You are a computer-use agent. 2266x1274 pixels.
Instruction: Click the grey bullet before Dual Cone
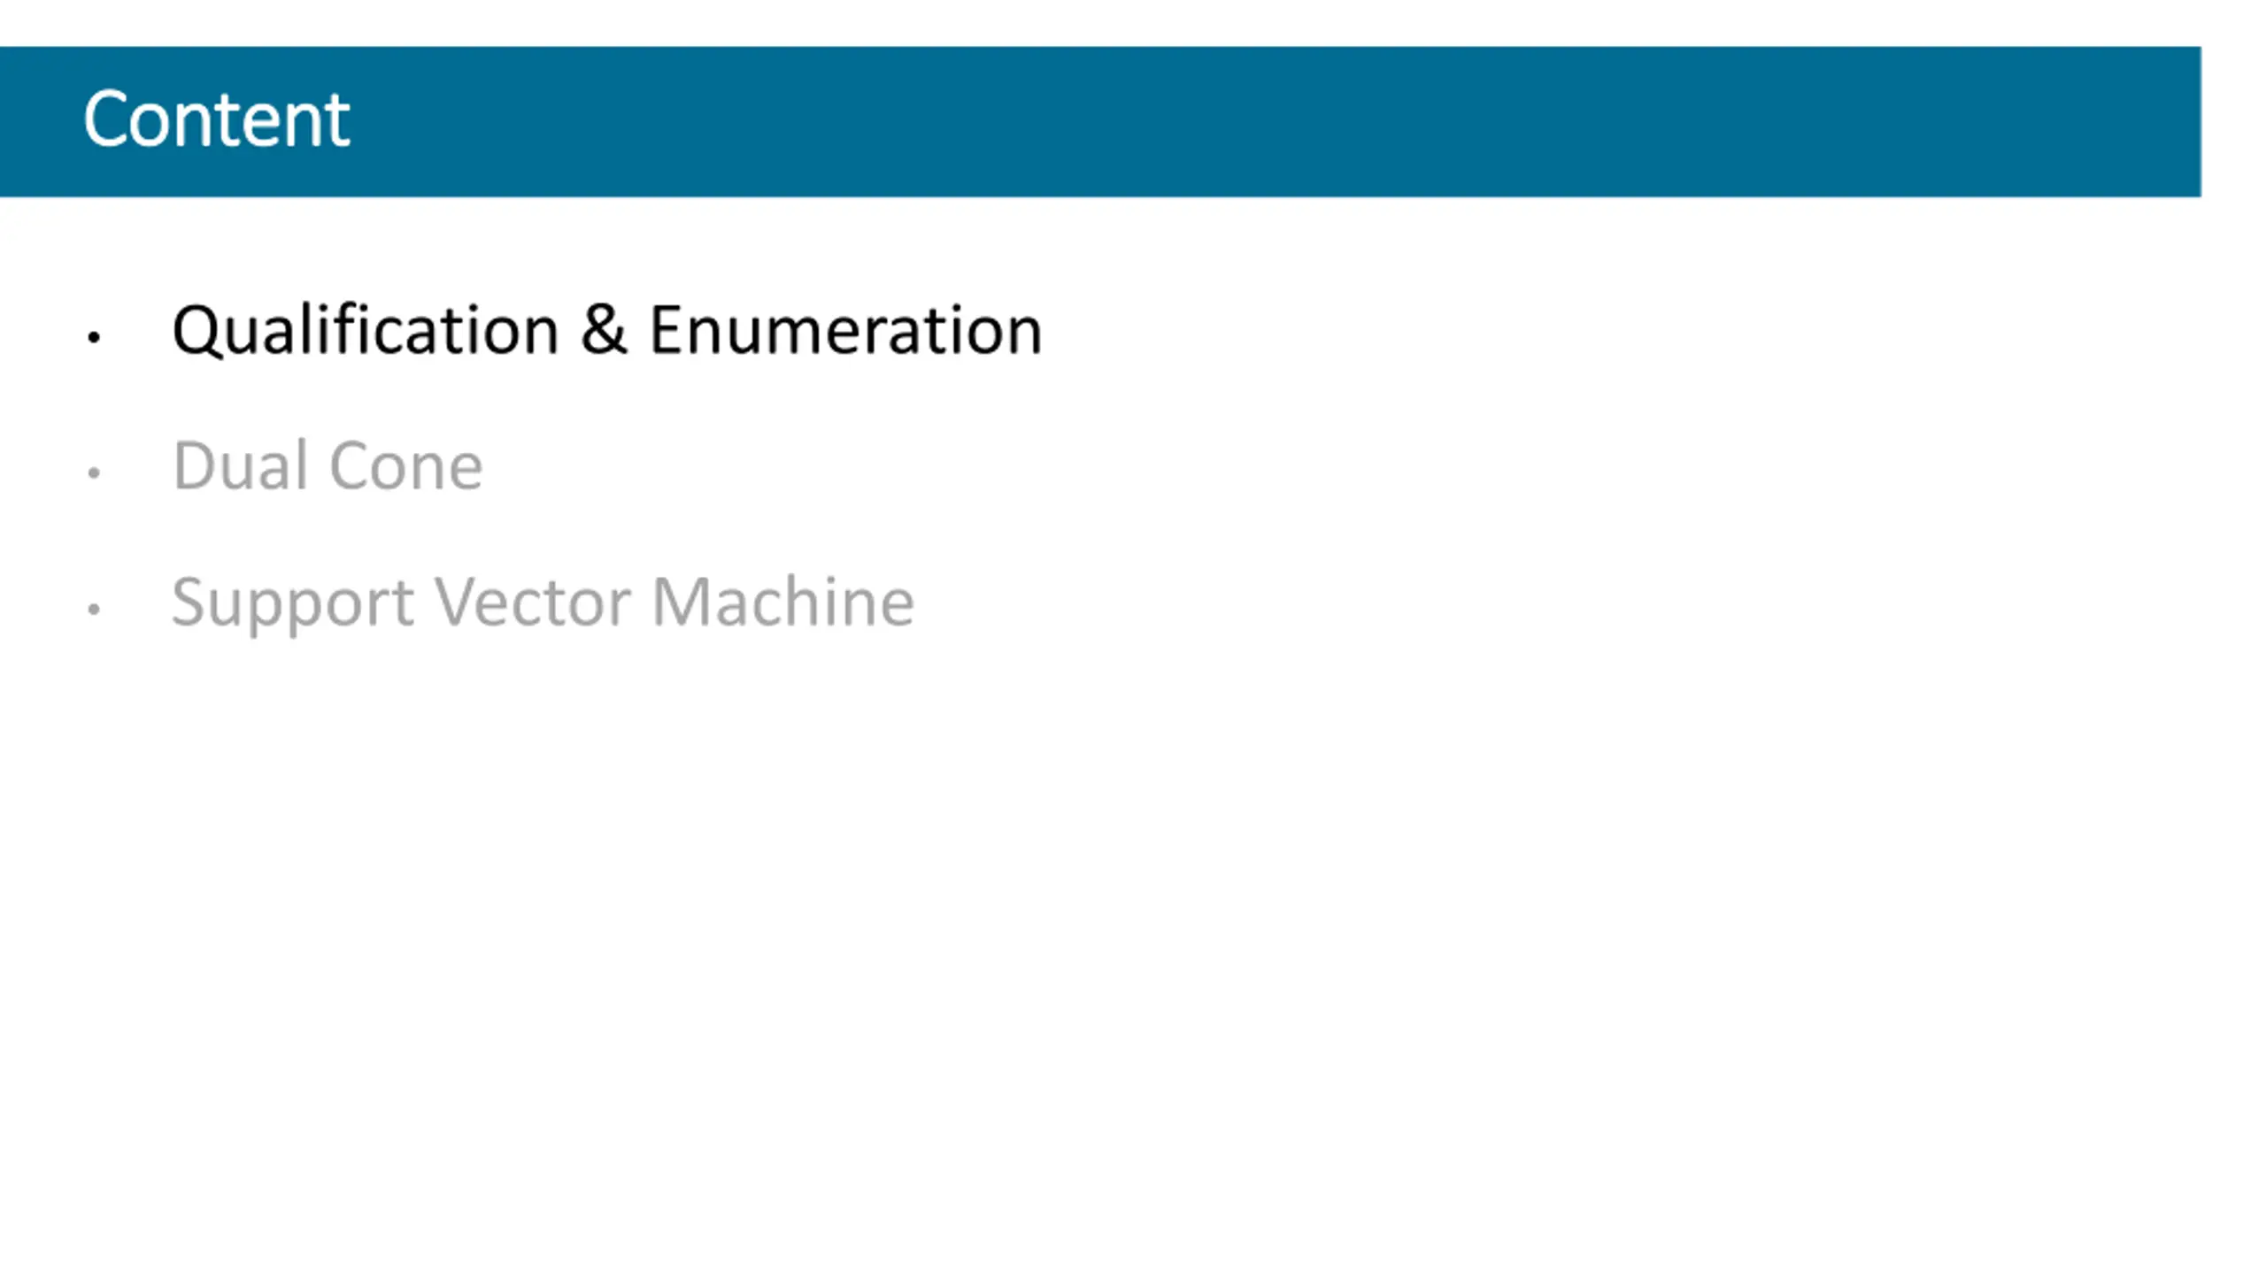pyautogui.click(x=94, y=472)
